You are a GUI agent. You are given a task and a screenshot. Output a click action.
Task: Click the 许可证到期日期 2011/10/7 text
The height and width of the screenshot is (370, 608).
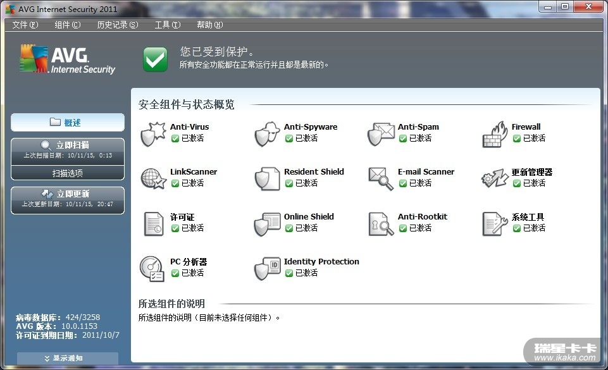click(68, 335)
